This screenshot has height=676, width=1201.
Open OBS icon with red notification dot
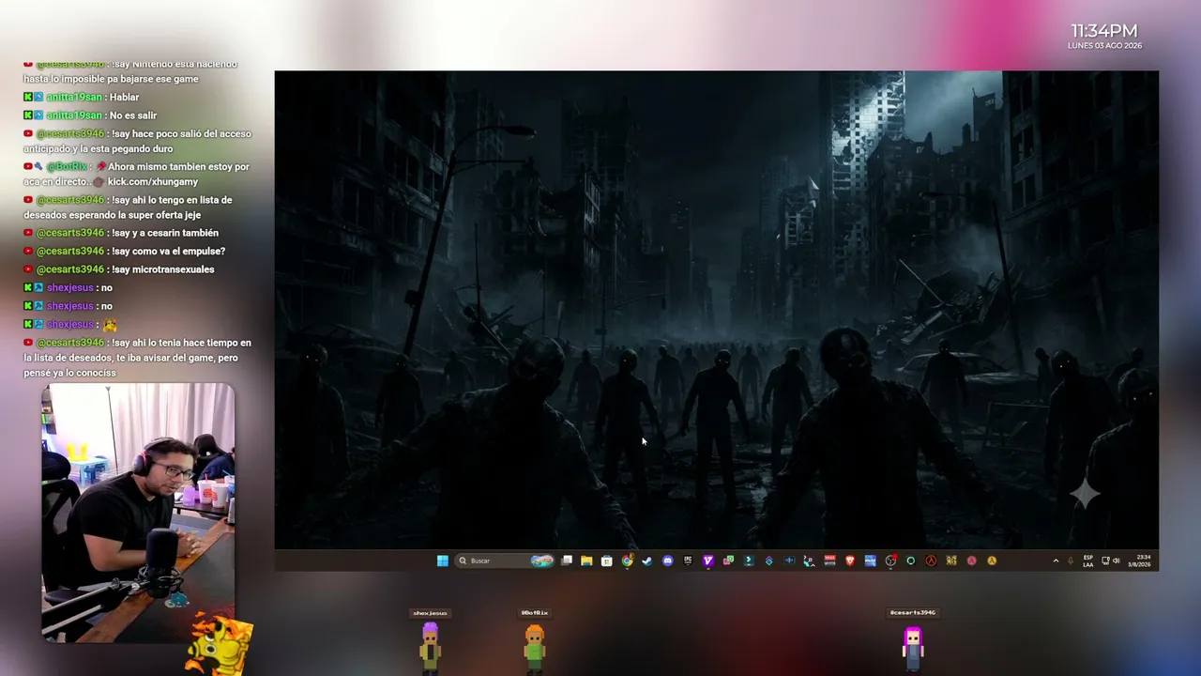tap(890, 561)
